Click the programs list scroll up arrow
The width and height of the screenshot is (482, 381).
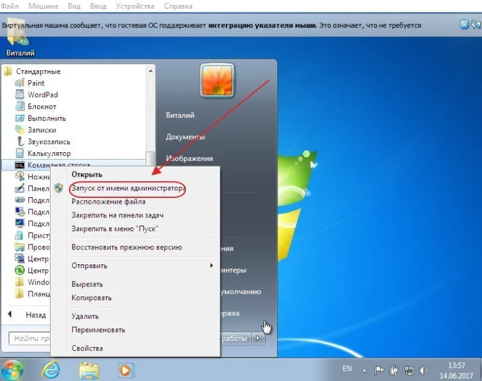(x=151, y=71)
